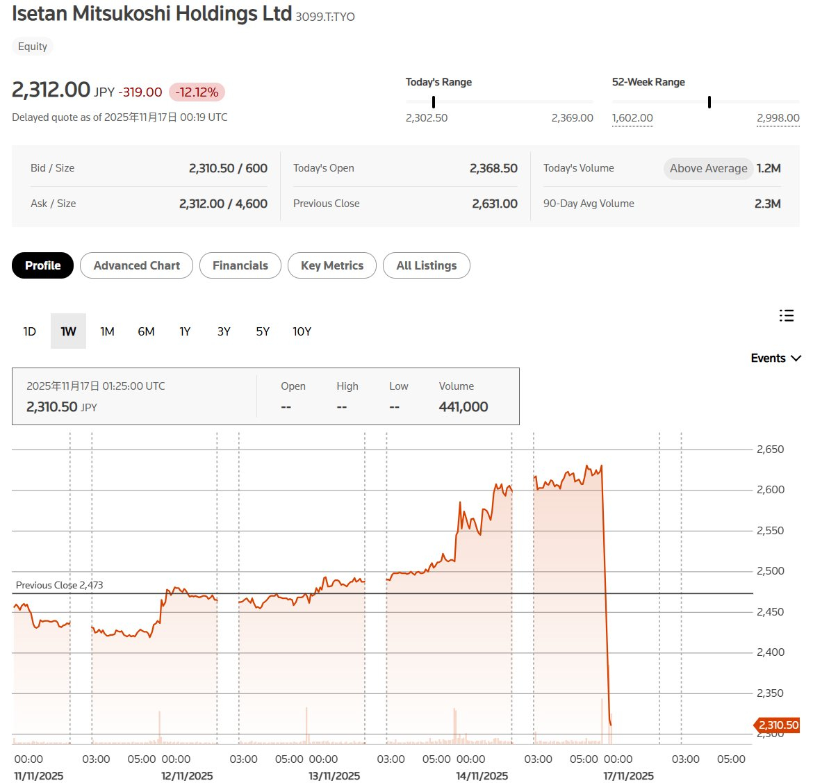The height and width of the screenshot is (783, 813).
Task: Click Today's Volume value 1.2M
Action: (769, 168)
